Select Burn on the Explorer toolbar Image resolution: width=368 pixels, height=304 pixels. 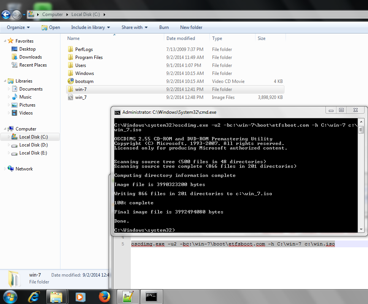(x=164, y=27)
